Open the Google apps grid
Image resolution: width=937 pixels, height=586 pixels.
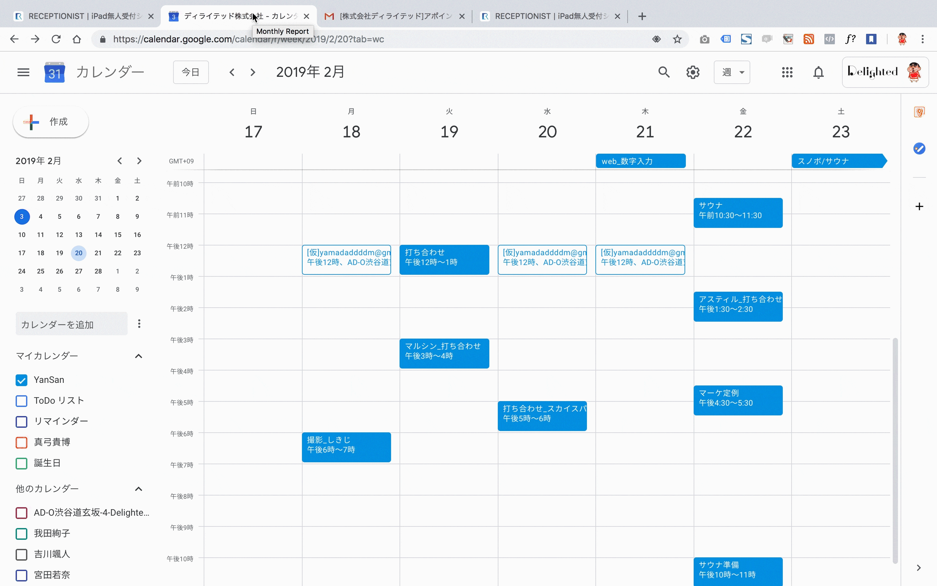tap(787, 72)
